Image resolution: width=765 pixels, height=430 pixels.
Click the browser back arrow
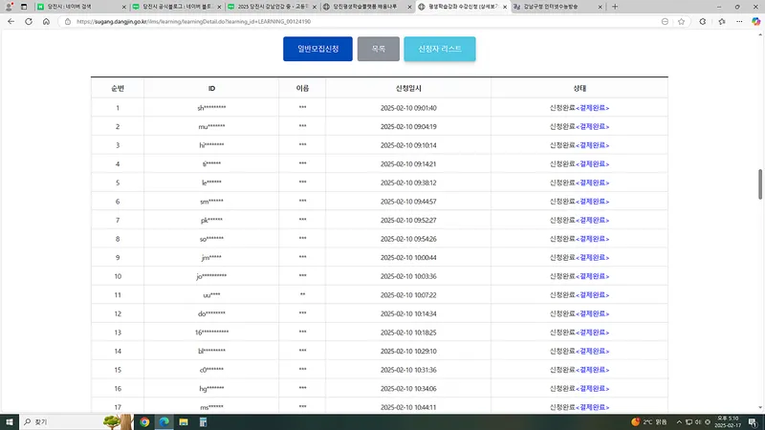[x=10, y=21]
